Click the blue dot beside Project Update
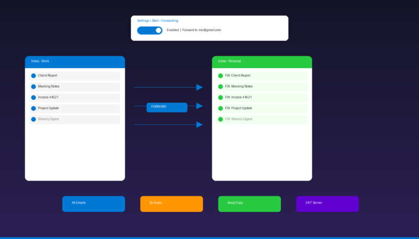 click(33, 108)
